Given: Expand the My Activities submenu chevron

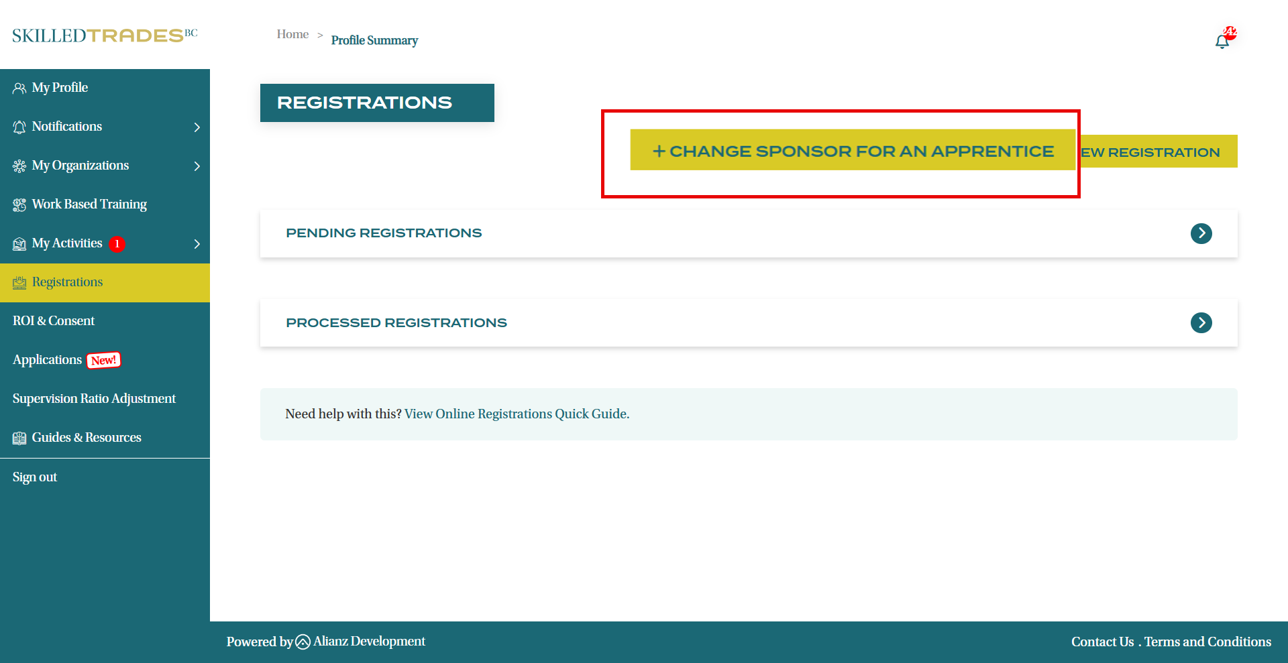Looking at the screenshot, I should tap(197, 244).
